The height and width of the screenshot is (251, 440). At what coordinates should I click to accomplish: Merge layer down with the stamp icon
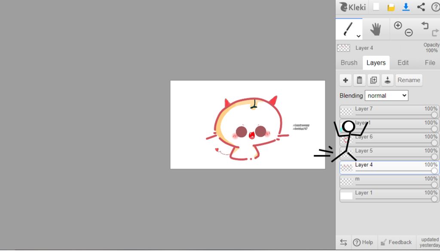[388, 80]
